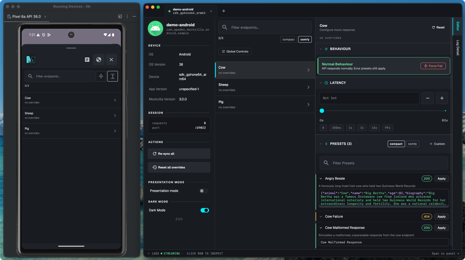Collapse the Angry Bessie preset
Image resolution: width=465 pixels, height=260 pixels.
[321, 179]
